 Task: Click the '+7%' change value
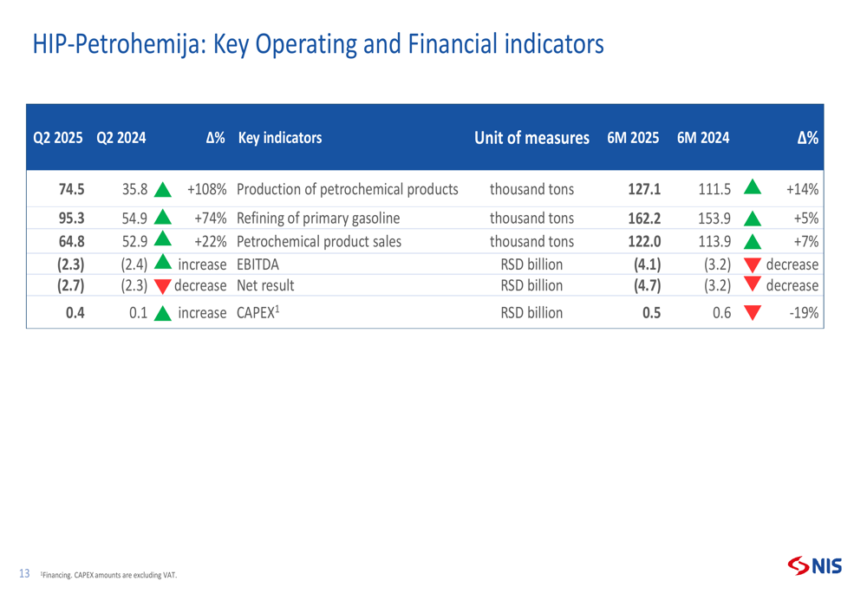(x=806, y=242)
